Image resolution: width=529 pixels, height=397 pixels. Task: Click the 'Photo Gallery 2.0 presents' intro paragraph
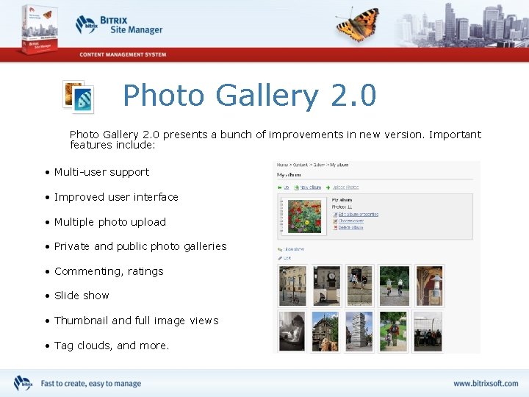pos(276,140)
